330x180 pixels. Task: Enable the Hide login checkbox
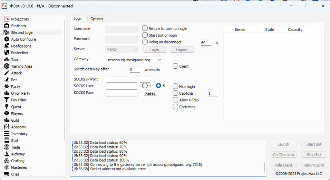[x=175, y=86]
